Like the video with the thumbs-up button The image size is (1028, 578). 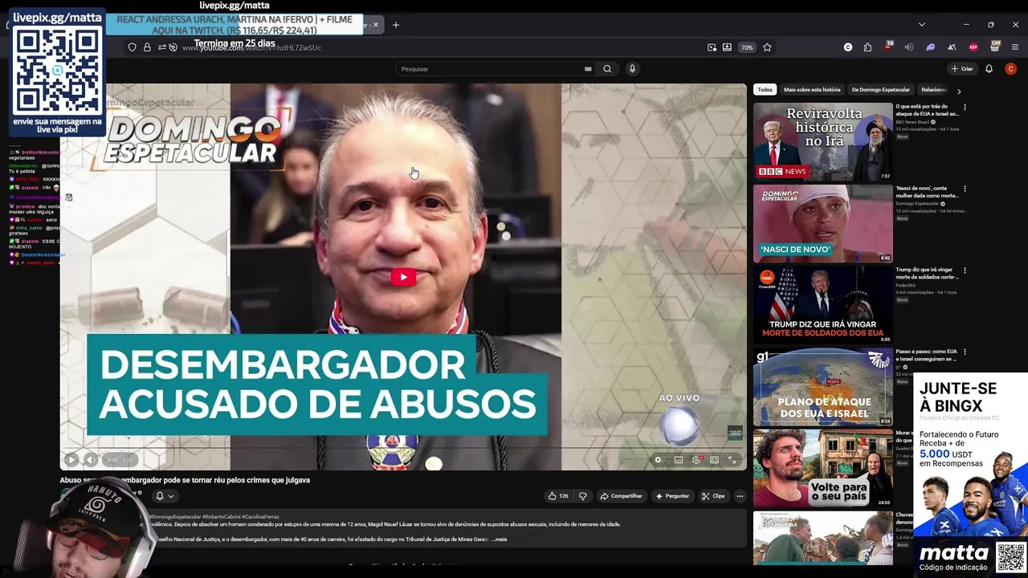pyautogui.click(x=558, y=496)
